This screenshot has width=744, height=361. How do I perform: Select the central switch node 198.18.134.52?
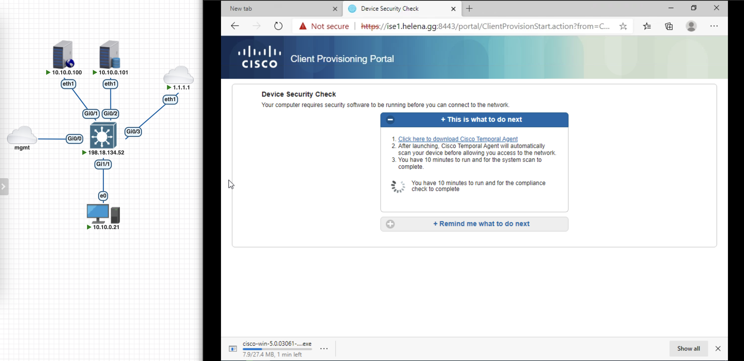click(103, 135)
